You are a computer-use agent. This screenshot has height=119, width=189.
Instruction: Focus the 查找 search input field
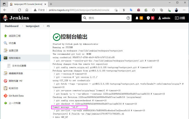tap(107, 18)
